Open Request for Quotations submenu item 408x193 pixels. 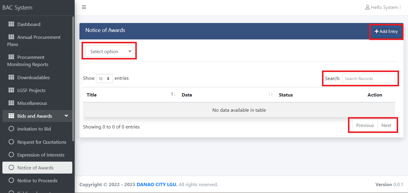coord(37,142)
